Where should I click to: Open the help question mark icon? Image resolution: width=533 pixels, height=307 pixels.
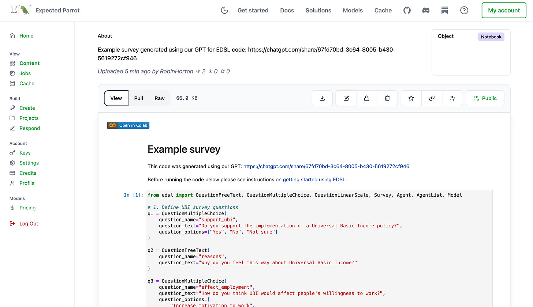pyautogui.click(x=464, y=10)
